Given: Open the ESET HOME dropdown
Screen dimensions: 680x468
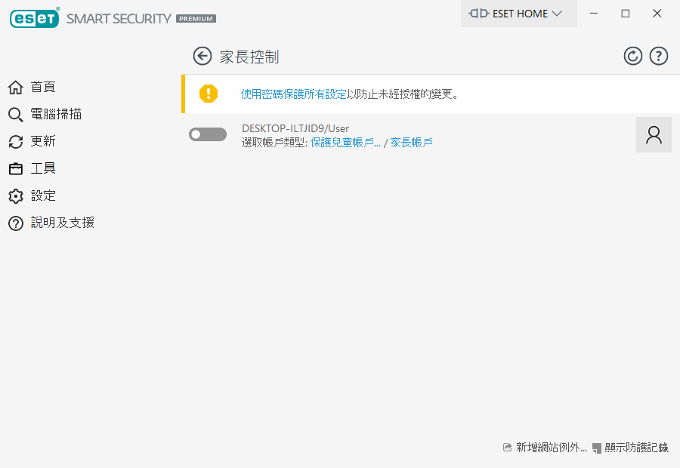Looking at the screenshot, I should [518, 14].
